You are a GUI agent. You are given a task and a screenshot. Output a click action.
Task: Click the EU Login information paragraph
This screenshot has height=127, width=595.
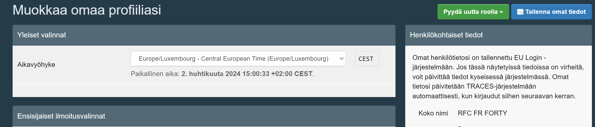click(498, 77)
